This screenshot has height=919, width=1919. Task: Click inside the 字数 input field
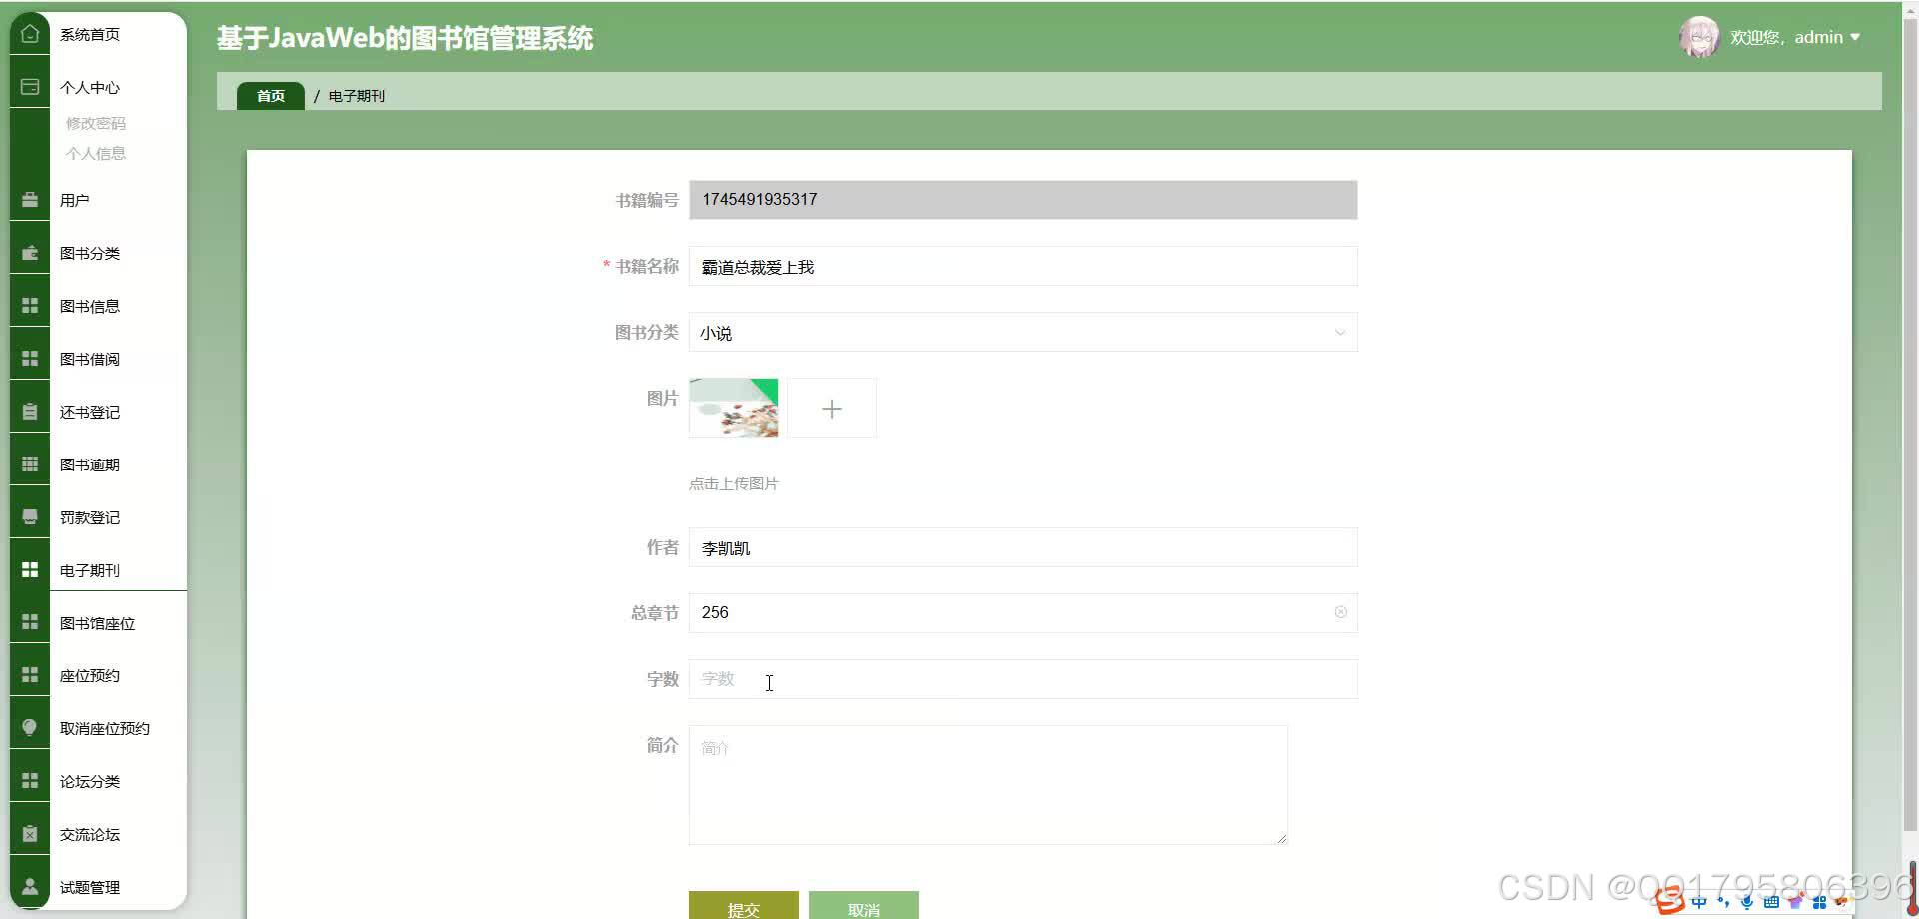[999, 679]
